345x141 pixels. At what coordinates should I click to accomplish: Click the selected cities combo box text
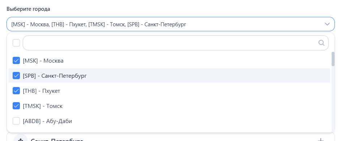(99, 24)
